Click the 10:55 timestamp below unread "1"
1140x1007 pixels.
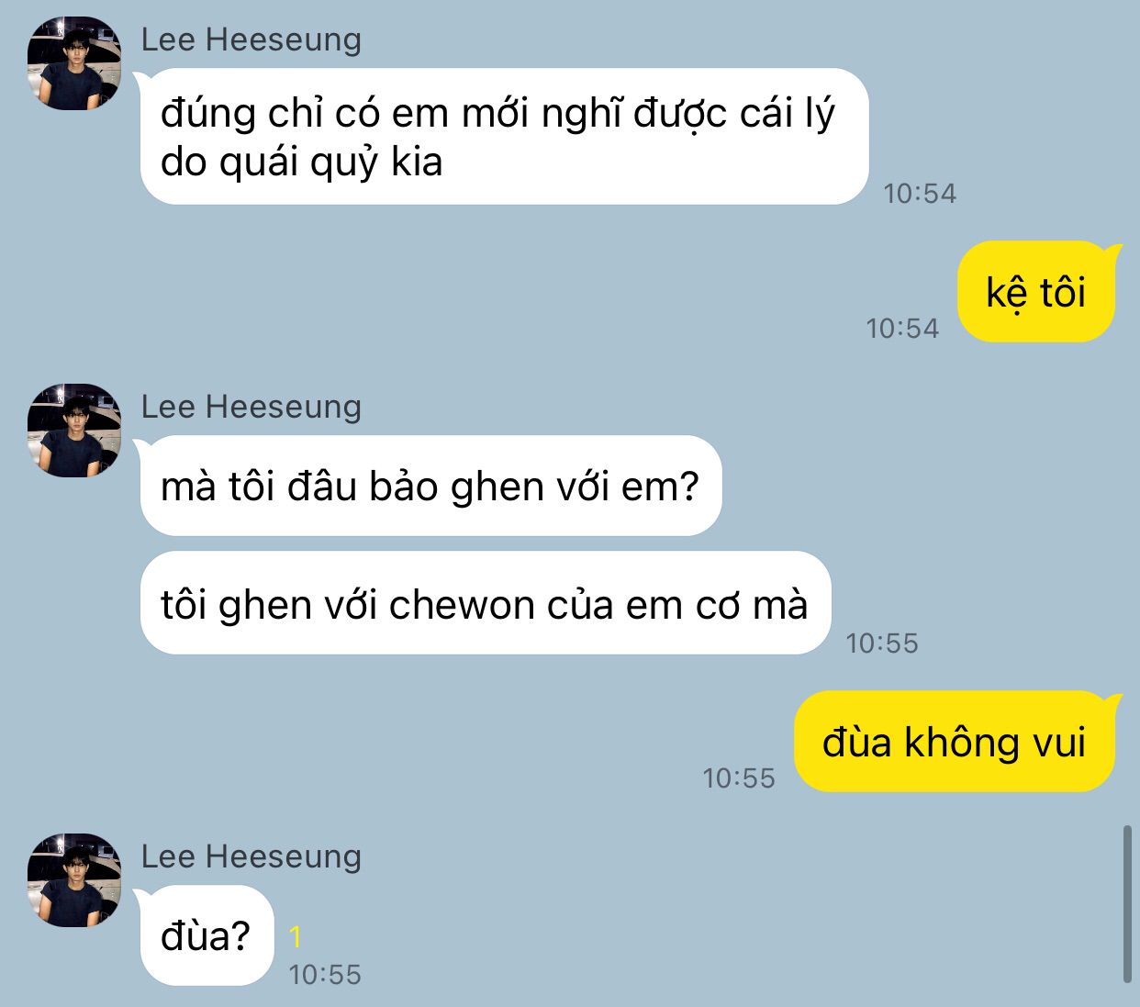[x=325, y=975]
